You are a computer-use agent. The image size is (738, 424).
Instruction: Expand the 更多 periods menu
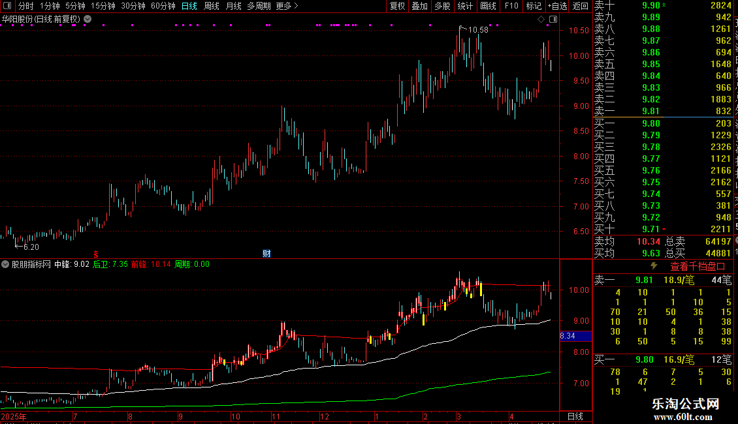(x=287, y=6)
